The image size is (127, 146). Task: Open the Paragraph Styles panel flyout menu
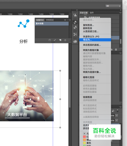69,20
